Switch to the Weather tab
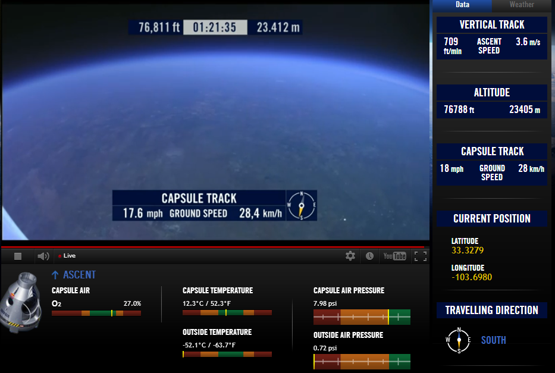Image resolution: width=555 pixels, height=373 pixels. point(521,5)
